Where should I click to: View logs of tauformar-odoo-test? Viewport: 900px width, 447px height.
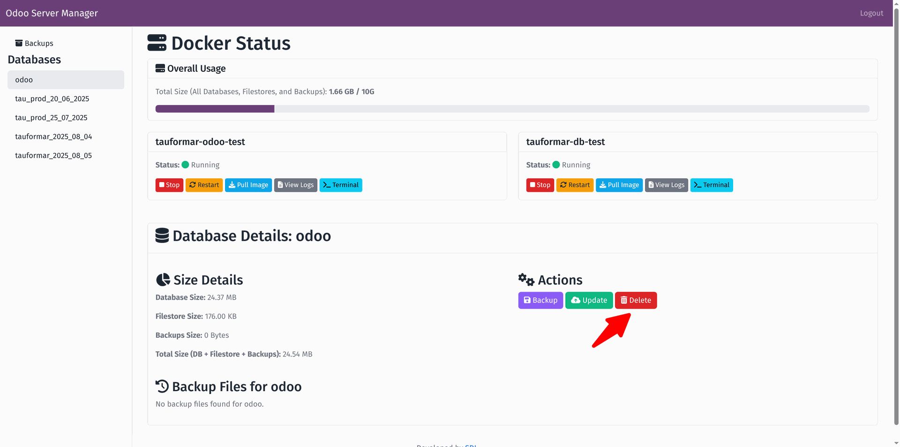click(x=295, y=185)
